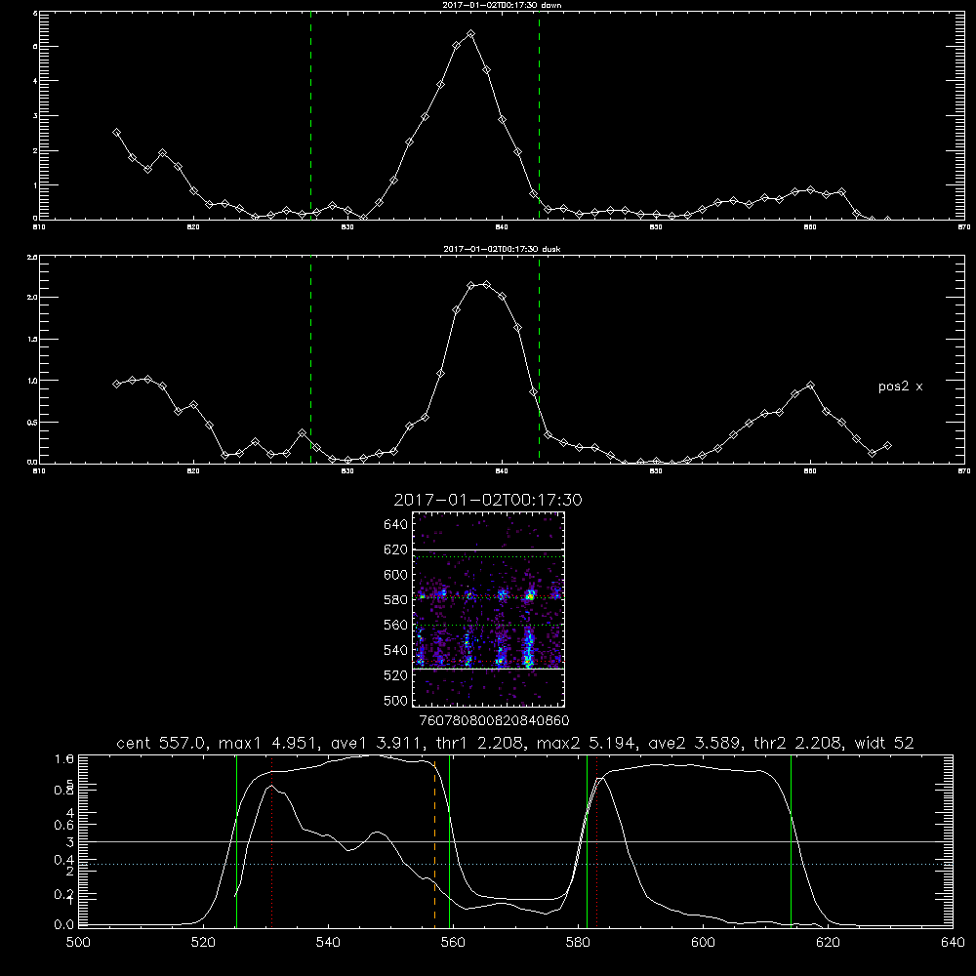Click the x-axis label 500 on bottom plot
976x976 pixels.
(78, 943)
